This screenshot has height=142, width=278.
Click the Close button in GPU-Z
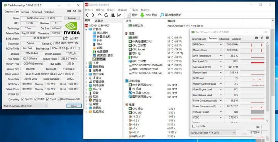tap(74, 106)
